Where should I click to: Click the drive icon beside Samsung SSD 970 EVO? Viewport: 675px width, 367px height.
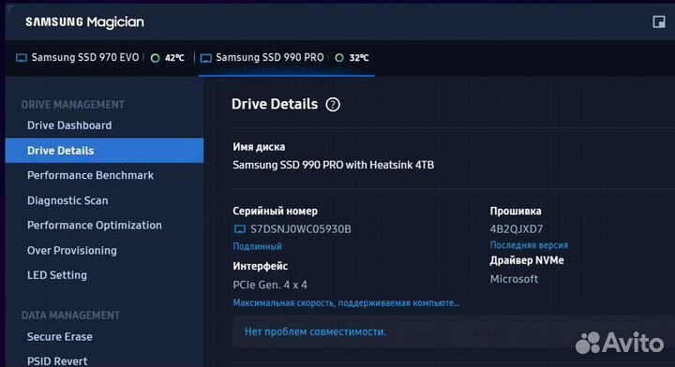[x=21, y=58]
